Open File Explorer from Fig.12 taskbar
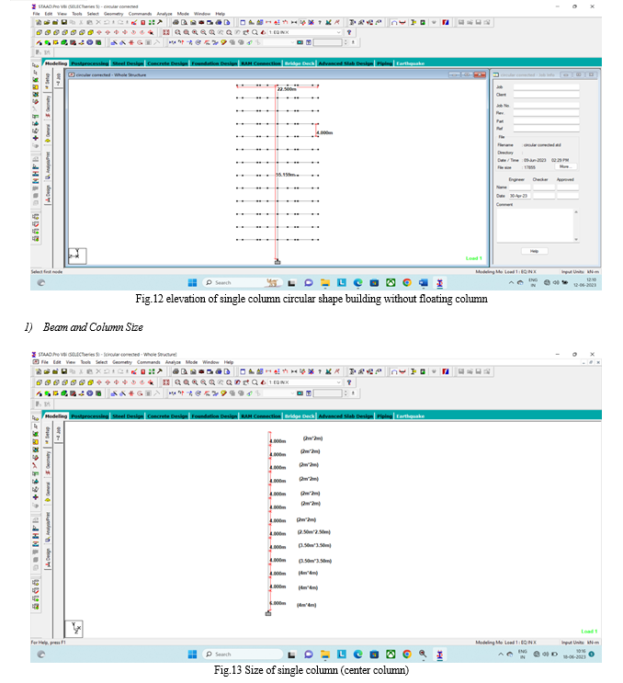The image size is (623, 683). pyautogui.click(x=324, y=283)
